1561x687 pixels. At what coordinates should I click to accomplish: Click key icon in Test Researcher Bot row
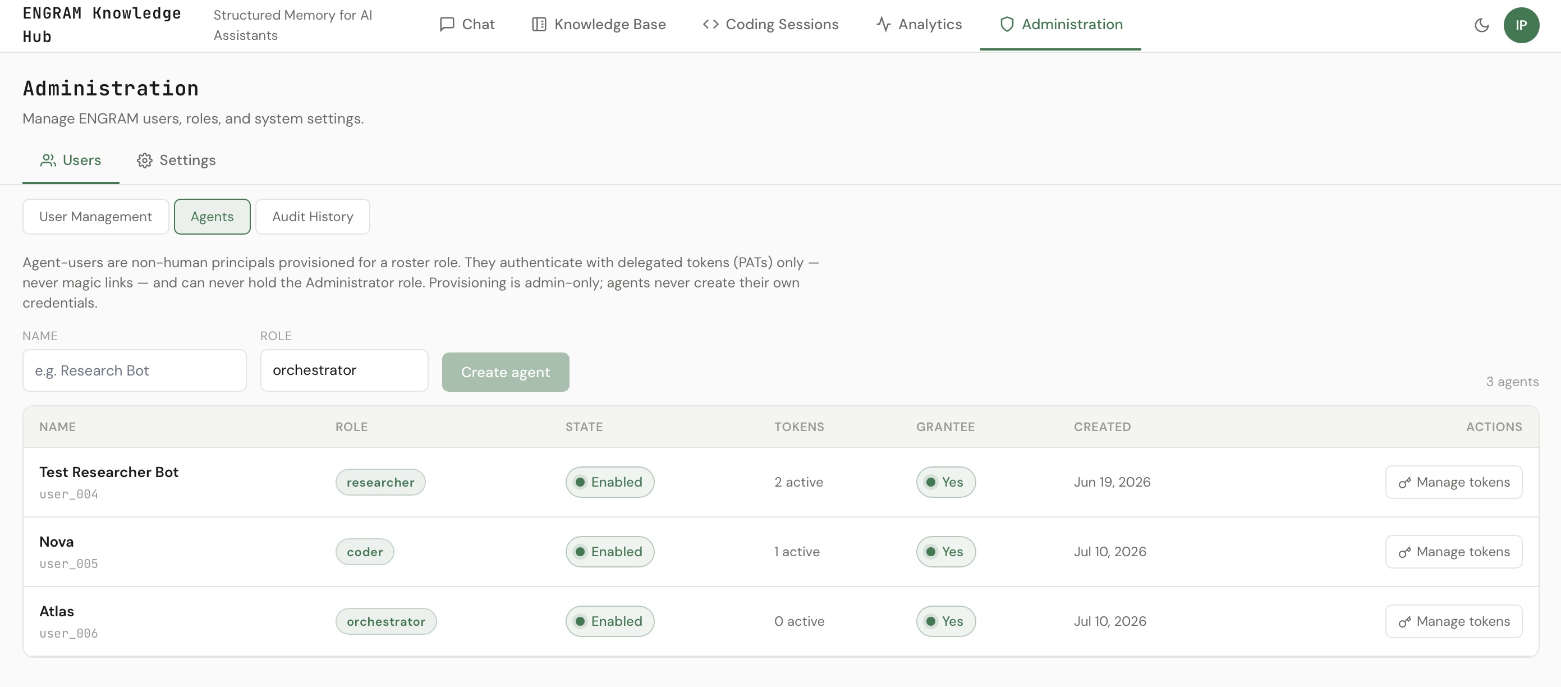[1404, 483]
